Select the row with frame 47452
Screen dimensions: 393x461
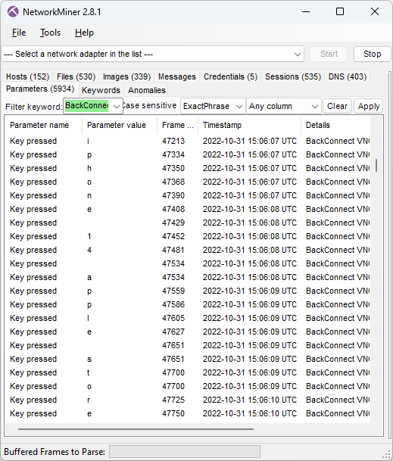[188, 236]
